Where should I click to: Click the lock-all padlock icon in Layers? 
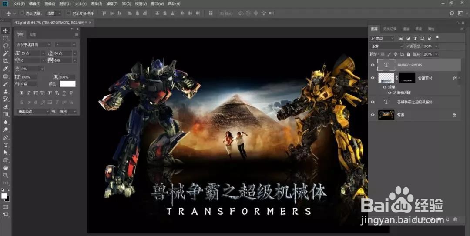click(408, 54)
